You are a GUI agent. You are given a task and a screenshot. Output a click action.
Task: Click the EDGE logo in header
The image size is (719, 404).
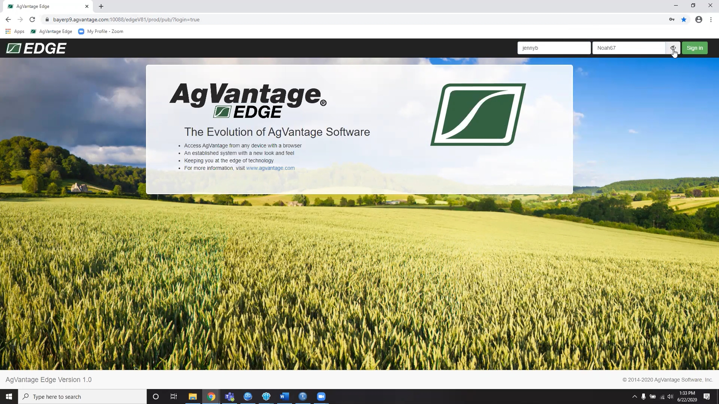click(x=36, y=48)
